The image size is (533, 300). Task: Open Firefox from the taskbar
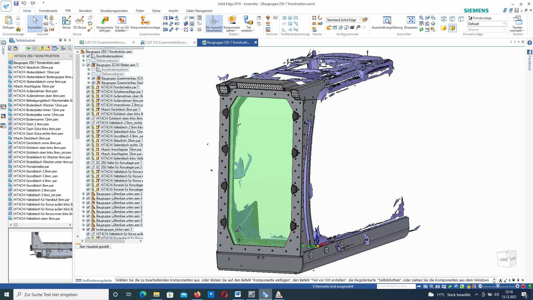tap(197, 294)
